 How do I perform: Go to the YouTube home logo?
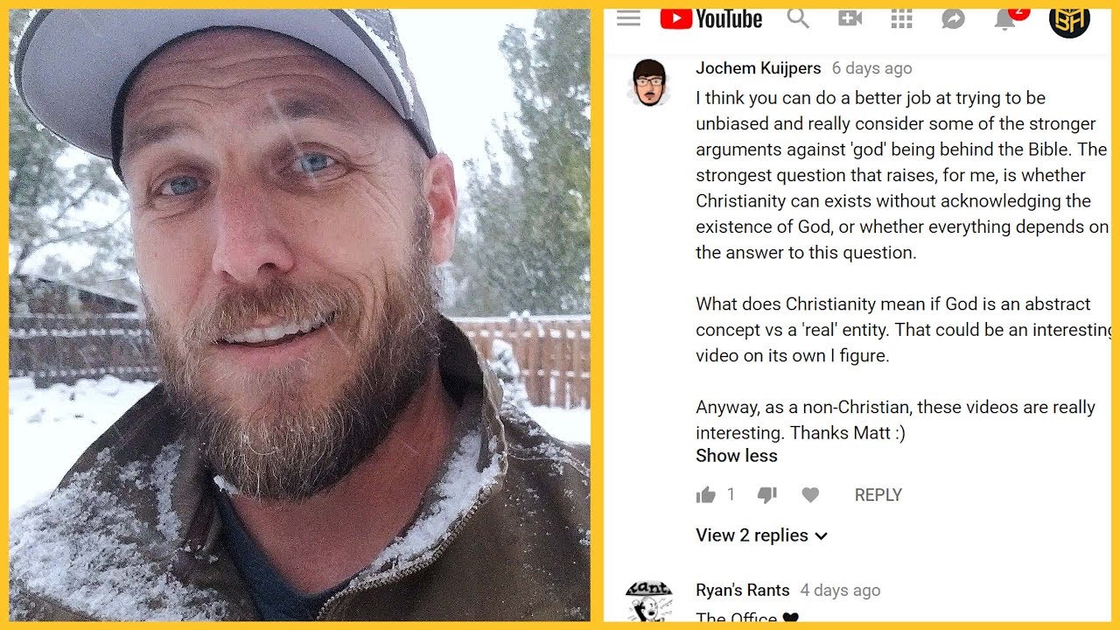pyautogui.click(x=710, y=18)
